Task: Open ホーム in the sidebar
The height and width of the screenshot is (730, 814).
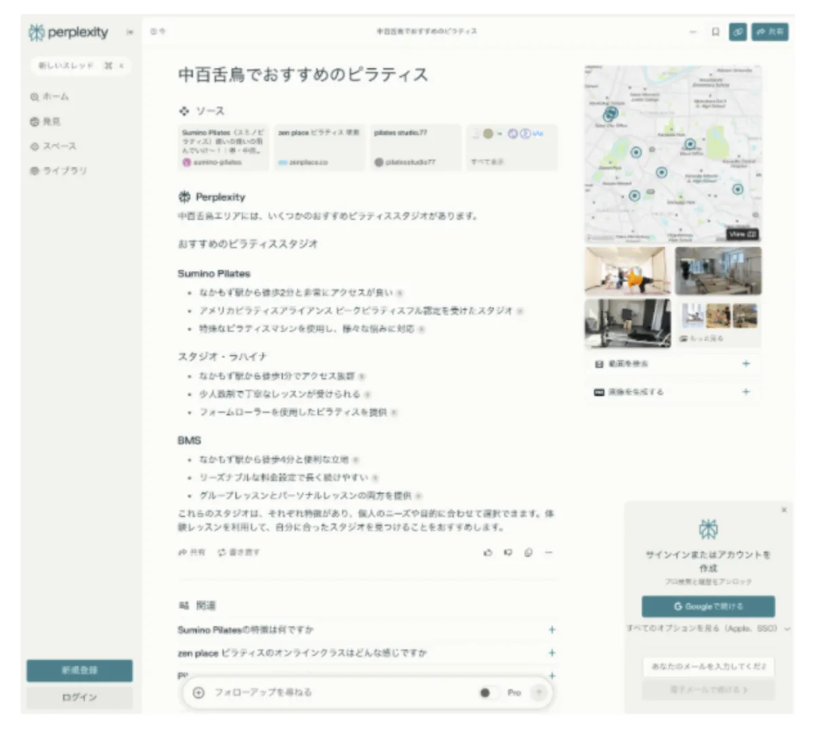Action: (50, 97)
